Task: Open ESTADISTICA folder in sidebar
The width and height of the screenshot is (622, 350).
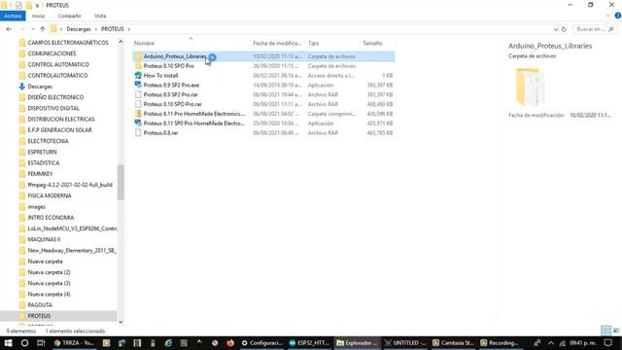Action: click(x=44, y=162)
